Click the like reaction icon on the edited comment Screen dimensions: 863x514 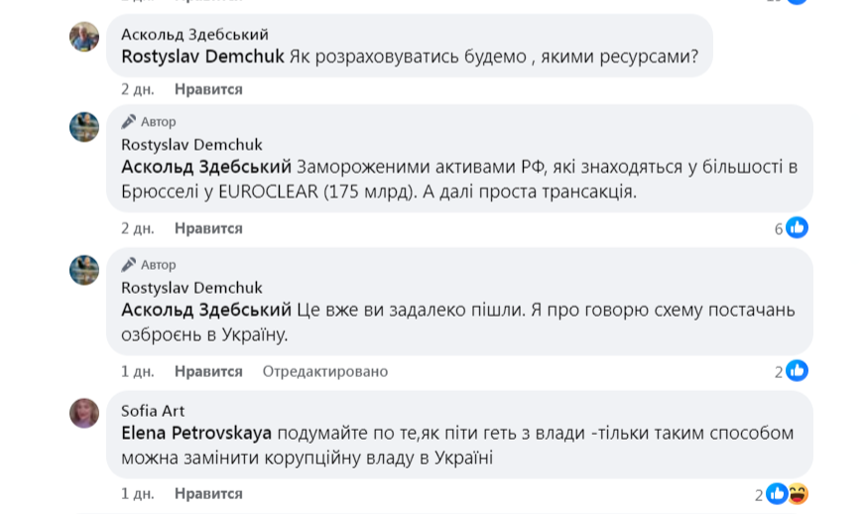[x=797, y=371]
